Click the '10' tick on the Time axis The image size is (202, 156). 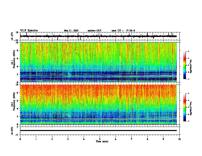pos(179,139)
